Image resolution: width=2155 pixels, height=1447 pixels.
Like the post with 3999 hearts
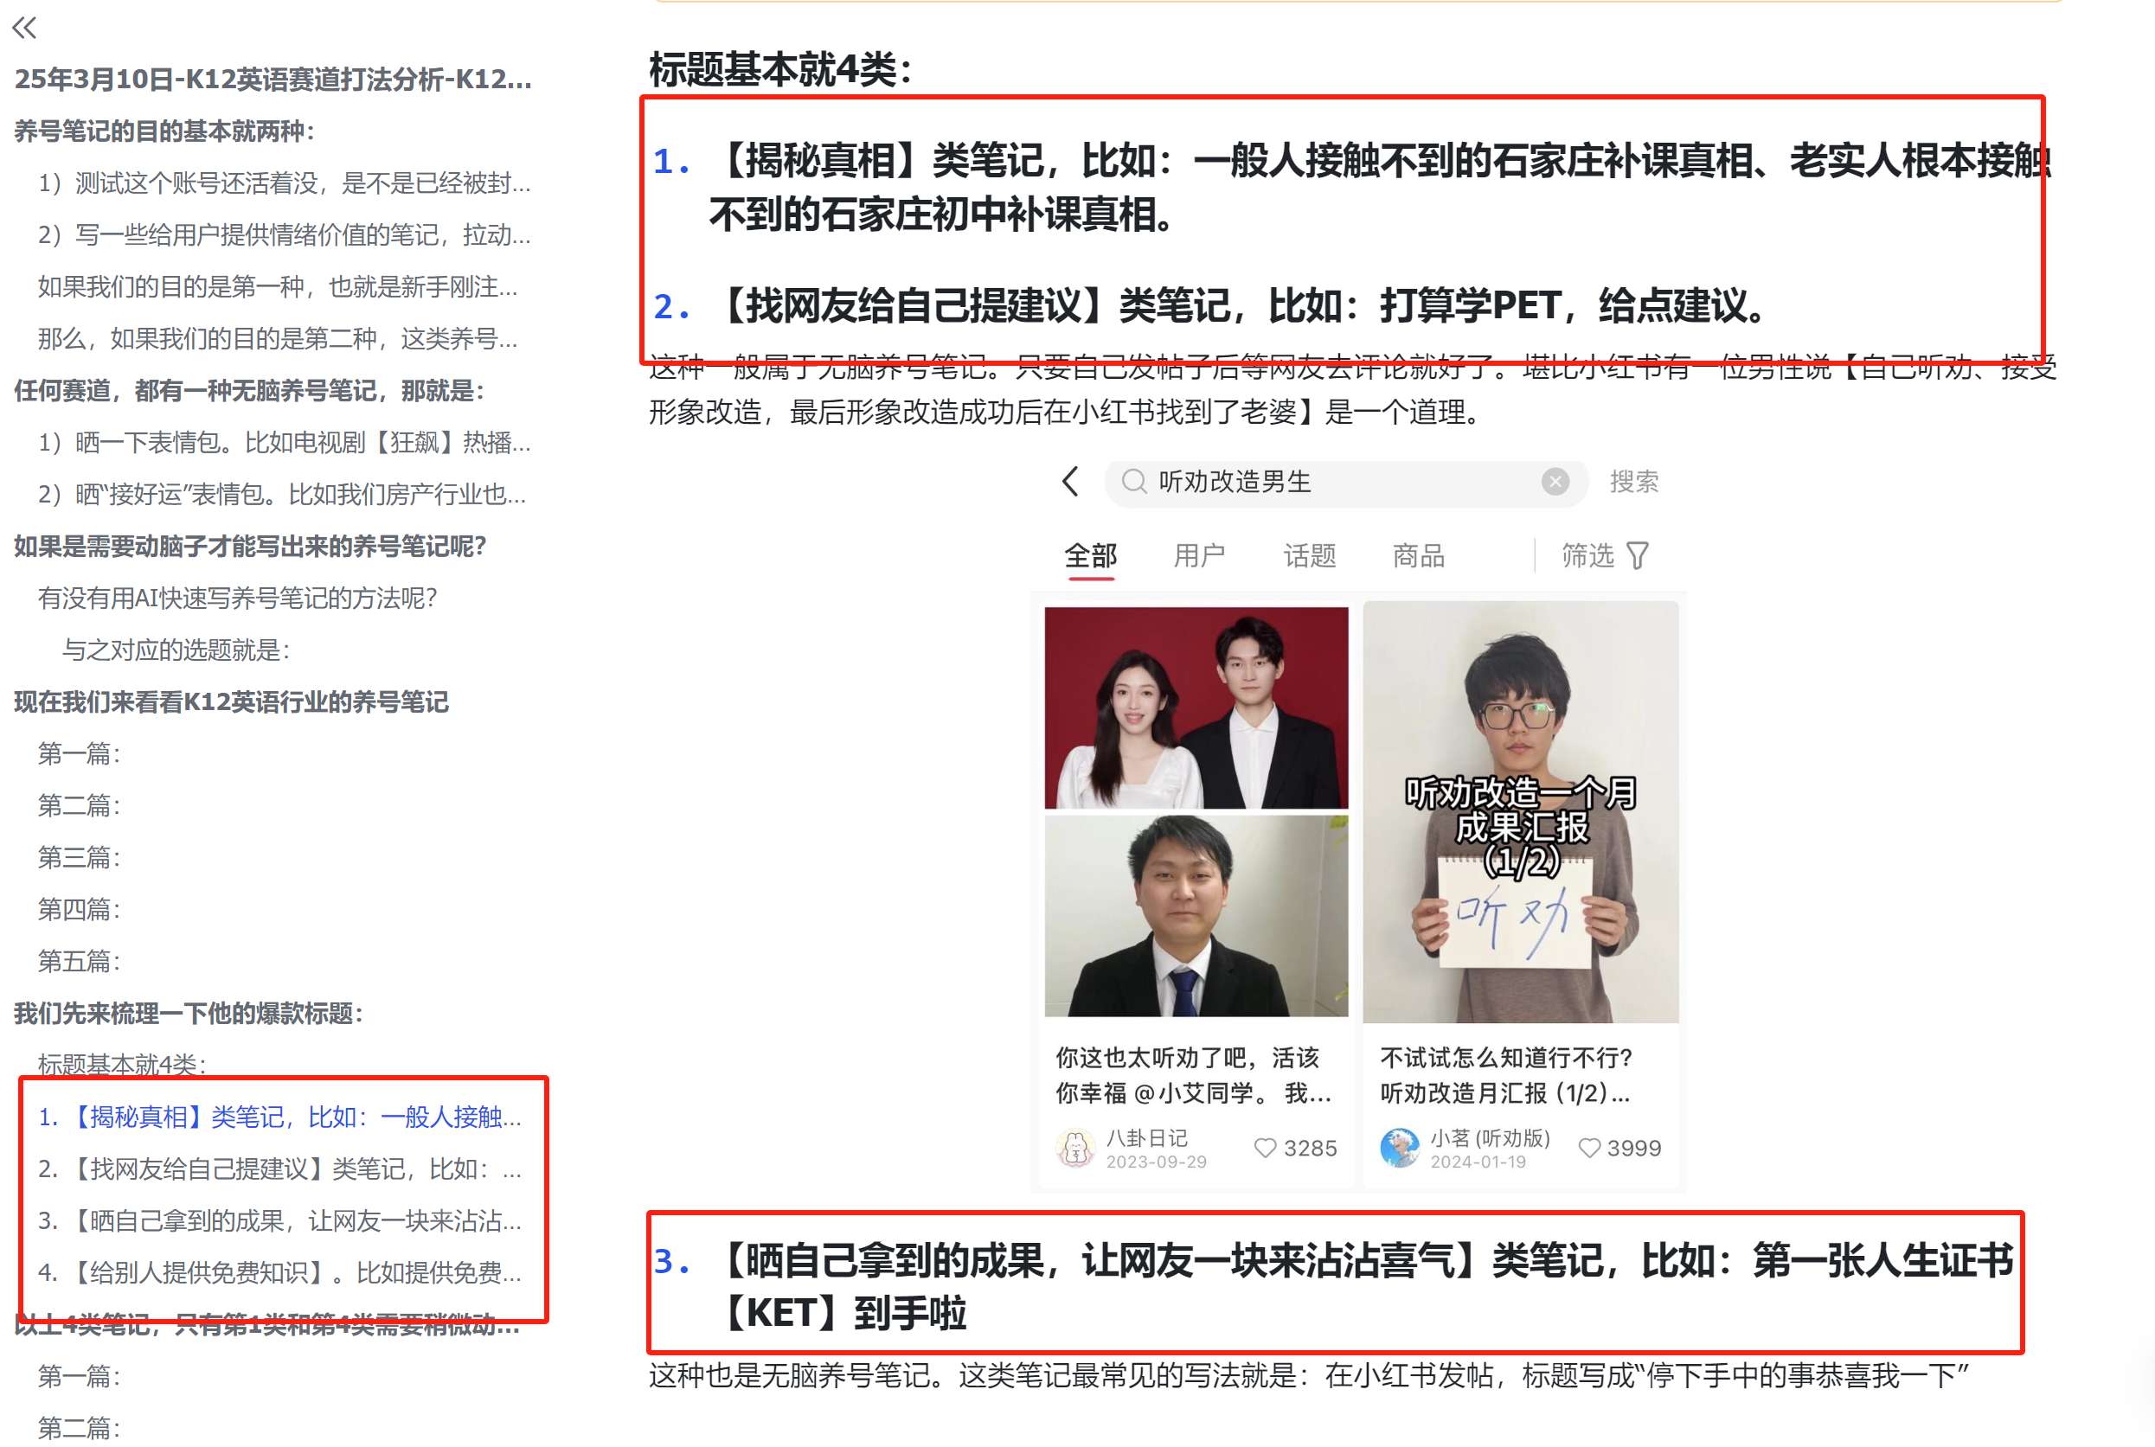pos(1588,1148)
